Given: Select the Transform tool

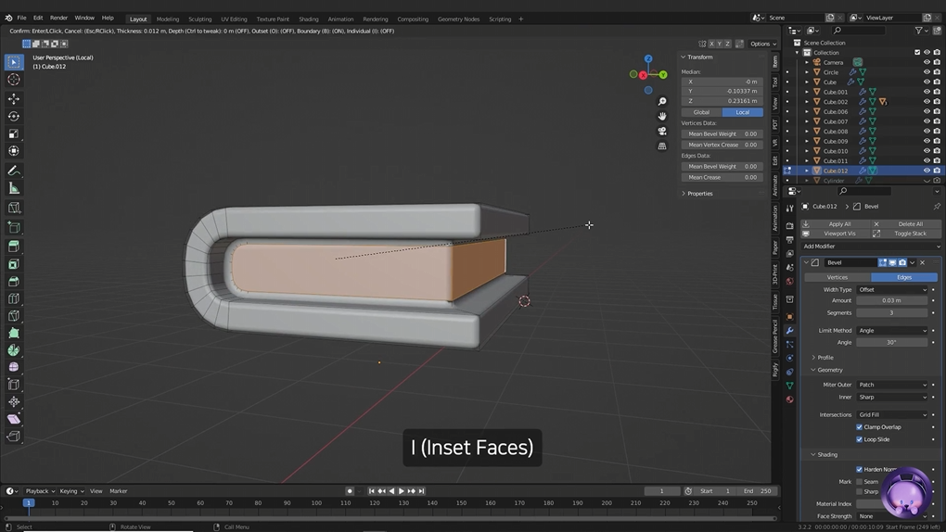Looking at the screenshot, I should click(14, 151).
